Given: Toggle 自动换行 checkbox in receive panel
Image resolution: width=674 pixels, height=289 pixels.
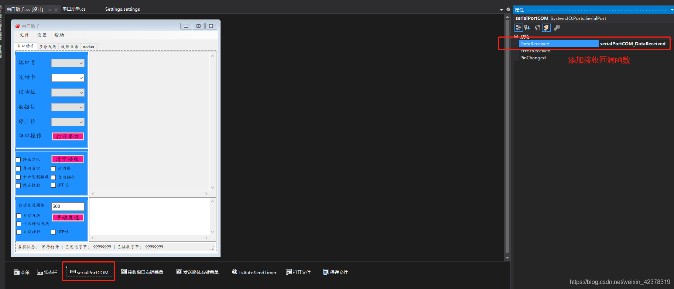Looking at the screenshot, I should [x=54, y=177].
